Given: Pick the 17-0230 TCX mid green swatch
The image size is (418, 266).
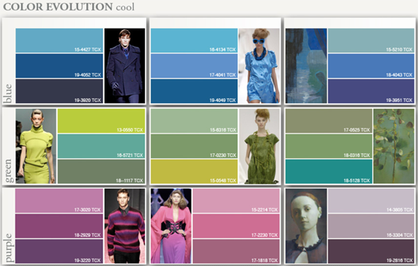Looking at the screenshot, I should tap(194, 146).
